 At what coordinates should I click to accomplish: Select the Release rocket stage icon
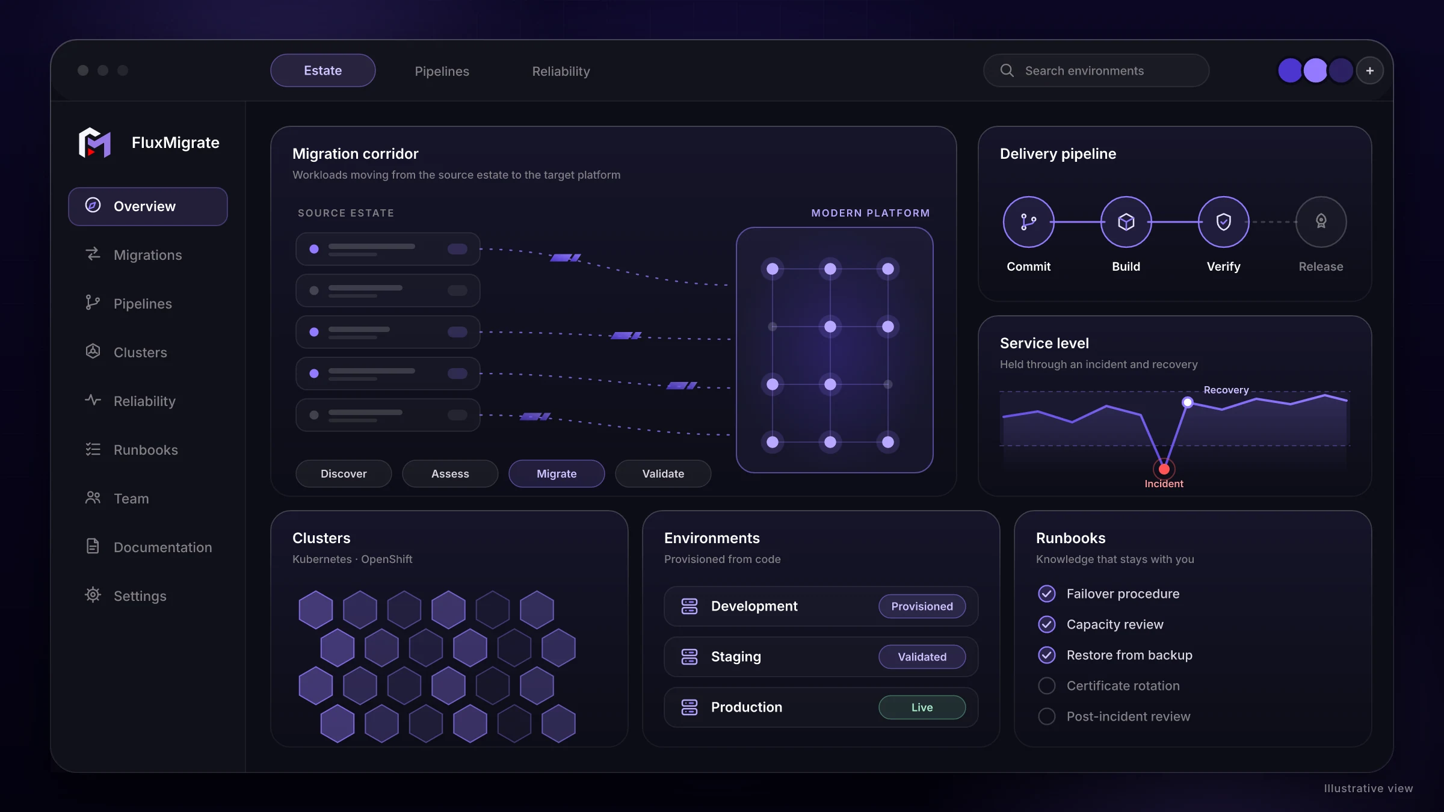[x=1321, y=222]
